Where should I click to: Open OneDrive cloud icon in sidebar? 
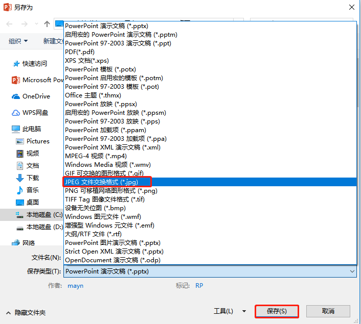16,96
